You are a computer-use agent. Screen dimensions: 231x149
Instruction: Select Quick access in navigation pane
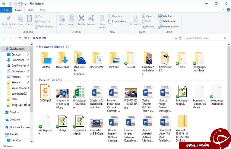pyautogui.click(x=15, y=49)
